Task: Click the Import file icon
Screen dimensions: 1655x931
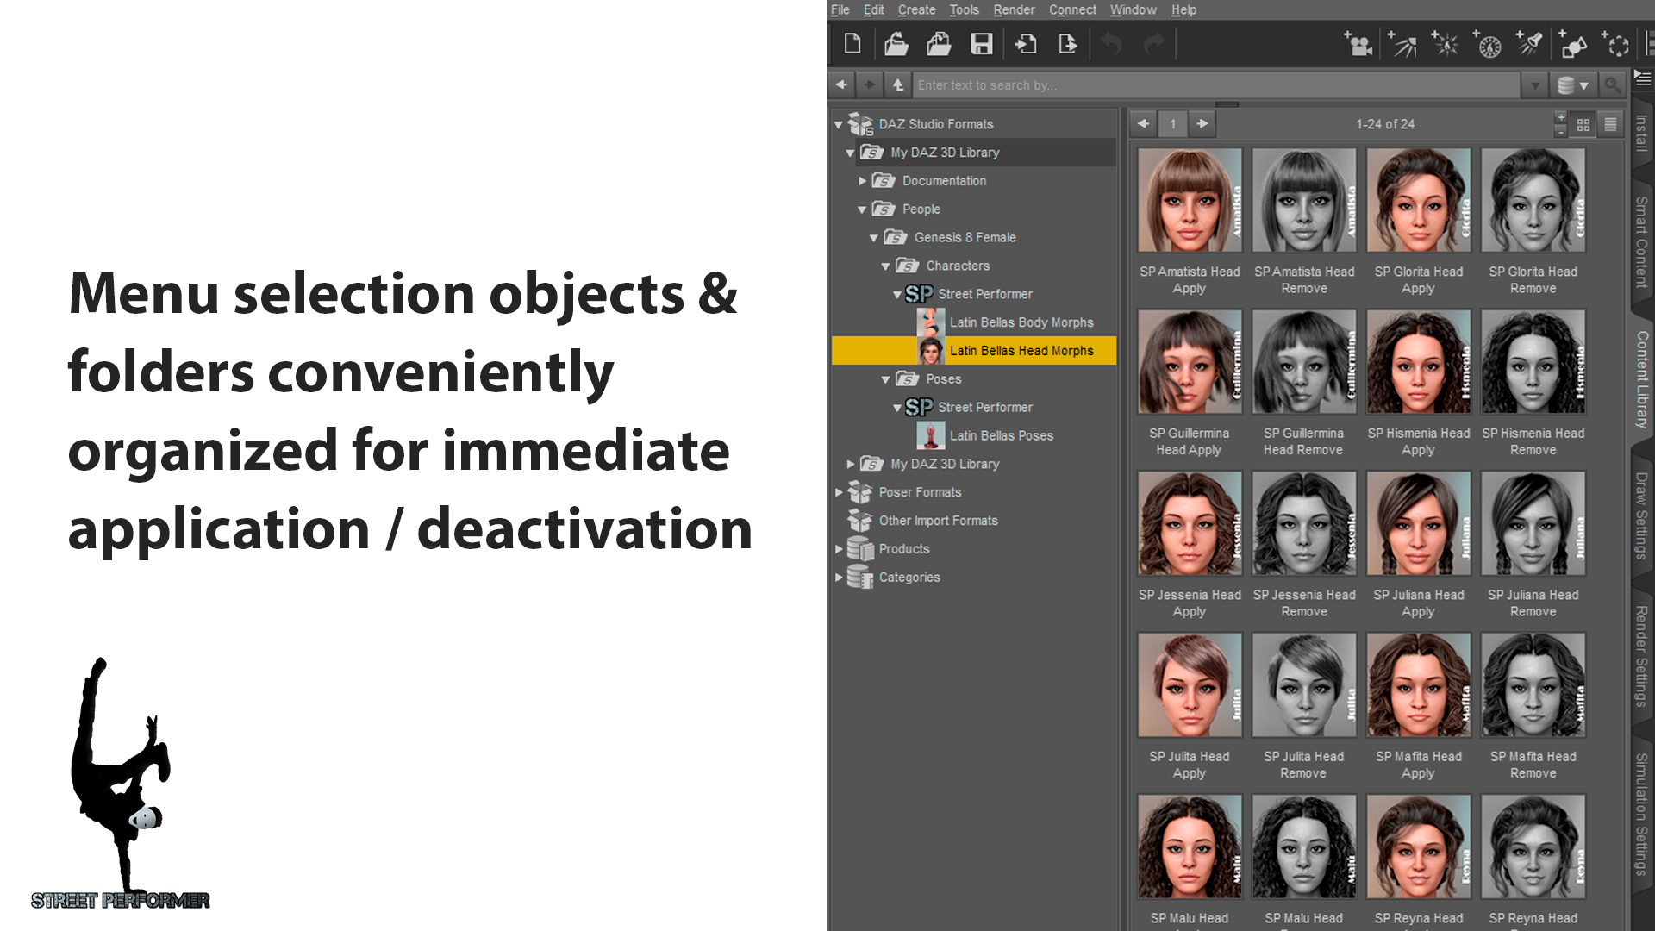Action: (x=1025, y=44)
